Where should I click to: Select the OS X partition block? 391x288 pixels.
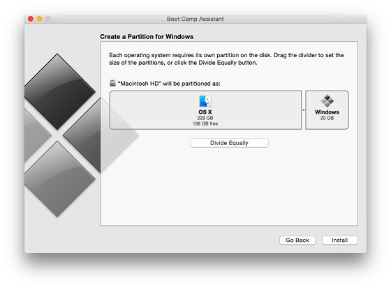205,110
